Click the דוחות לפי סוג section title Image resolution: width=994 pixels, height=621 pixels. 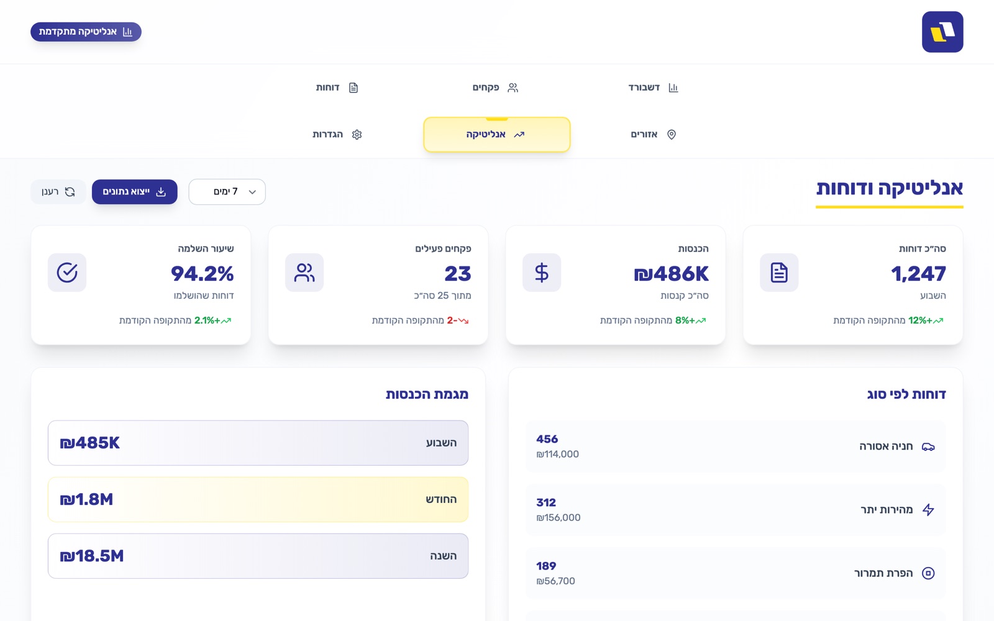pyautogui.click(x=906, y=394)
